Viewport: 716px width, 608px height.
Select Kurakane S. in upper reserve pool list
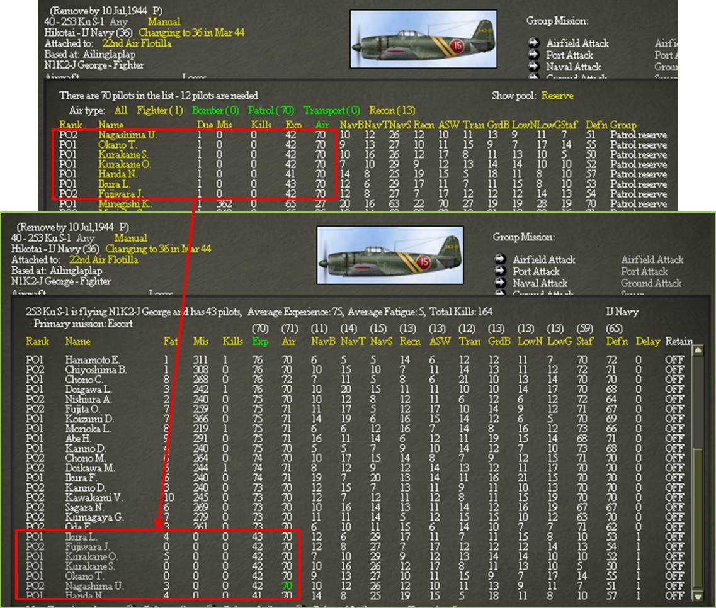(x=123, y=154)
